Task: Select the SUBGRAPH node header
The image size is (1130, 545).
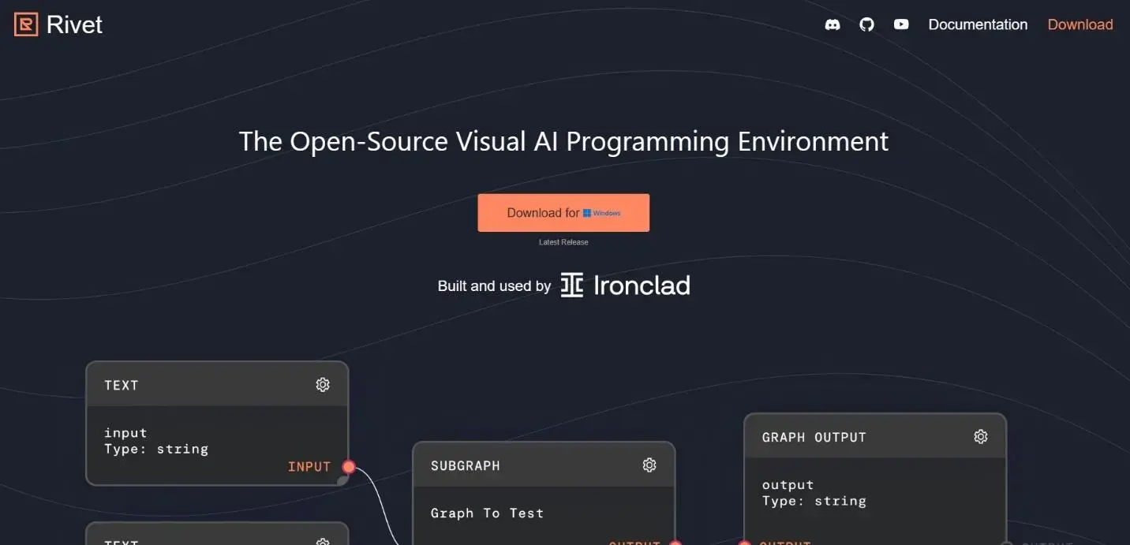Action: (x=544, y=465)
